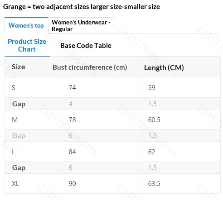The image size is (223, 200).
Task: Click the Gap label below size S
Action: (19, 104)
